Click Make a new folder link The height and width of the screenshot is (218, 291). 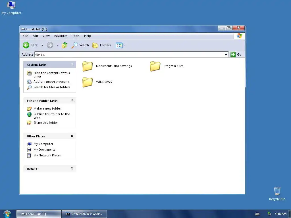(x=47, y=108)
